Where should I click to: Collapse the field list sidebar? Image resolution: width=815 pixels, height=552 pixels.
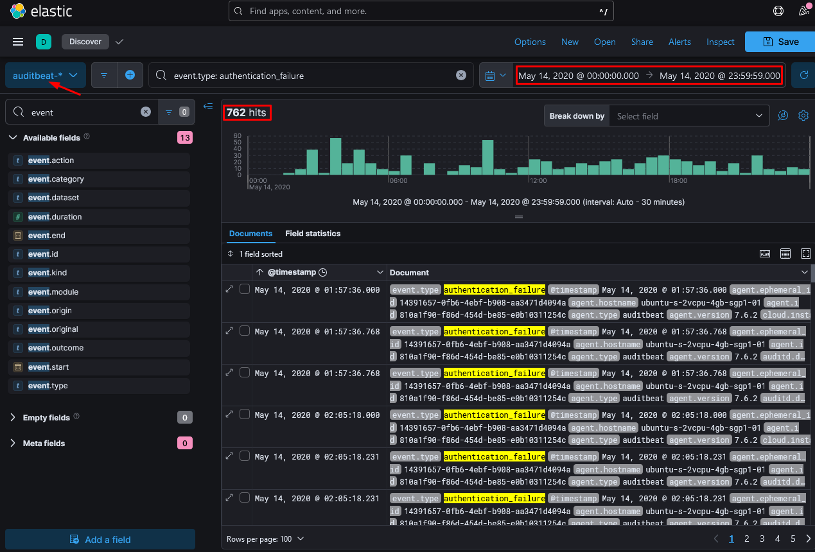208,107
